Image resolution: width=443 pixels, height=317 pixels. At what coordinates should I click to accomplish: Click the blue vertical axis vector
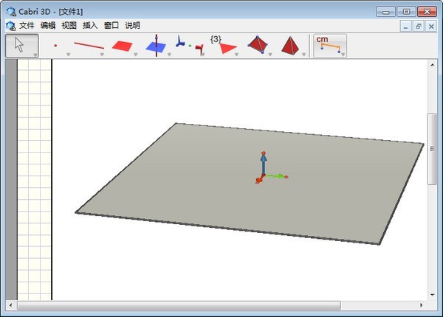point(264,164)
